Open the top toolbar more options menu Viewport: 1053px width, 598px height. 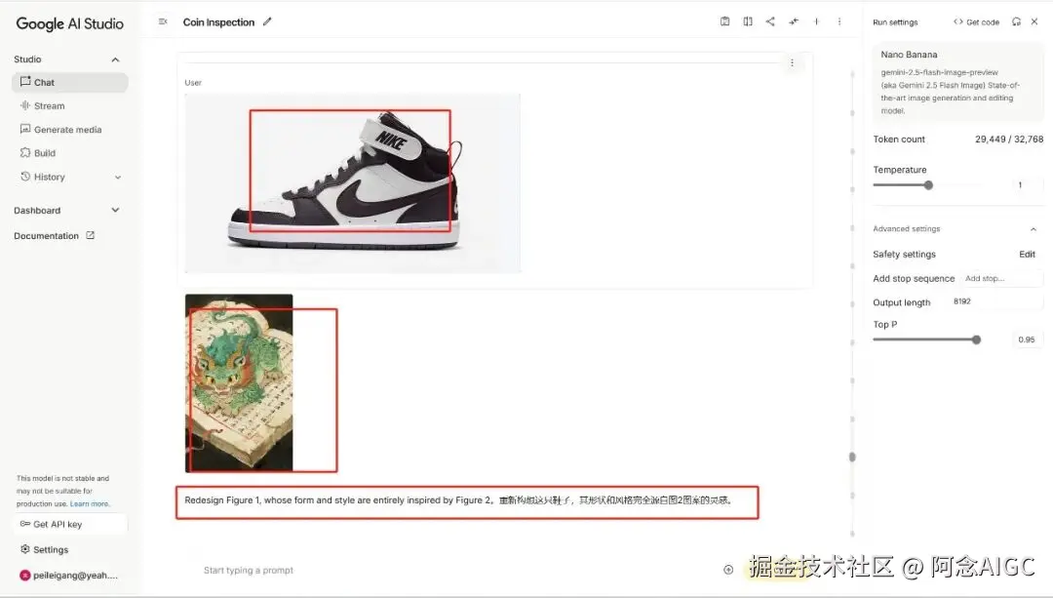(839, 21)
